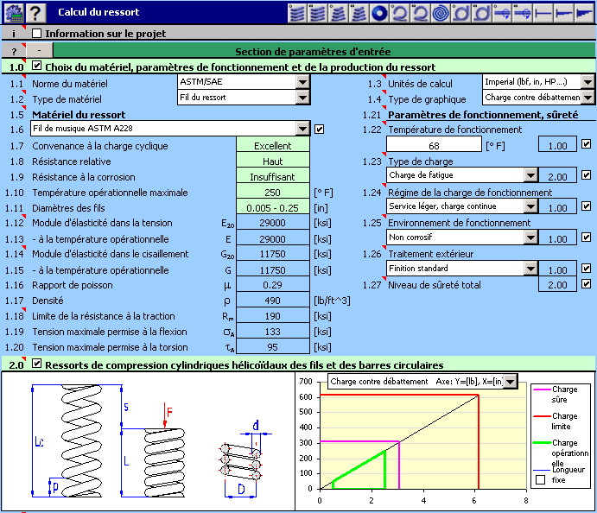597x513 pixels.
Task: Select the single thin leaf spring icon
Action: click(543, 13)
